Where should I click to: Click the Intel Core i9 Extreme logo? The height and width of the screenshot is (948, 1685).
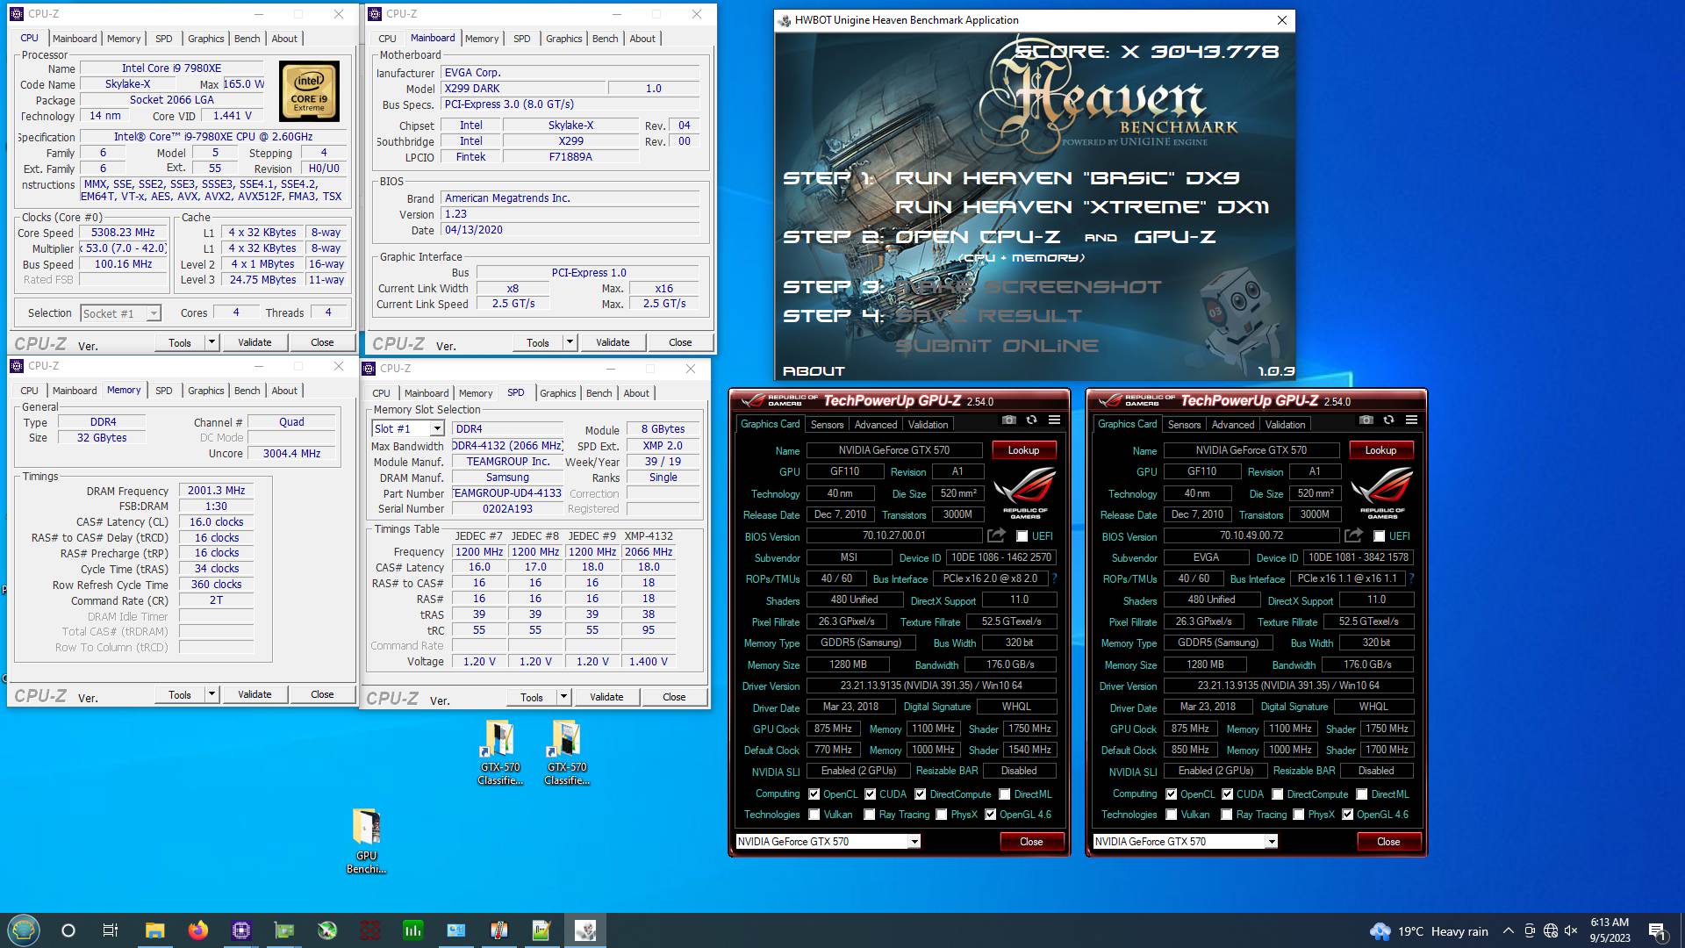pyautogui.click(x=309, y=91)
